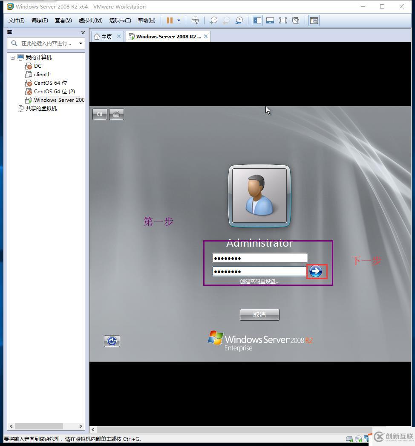Click the confirm password field beside the arrow

[x=259, y=271]
